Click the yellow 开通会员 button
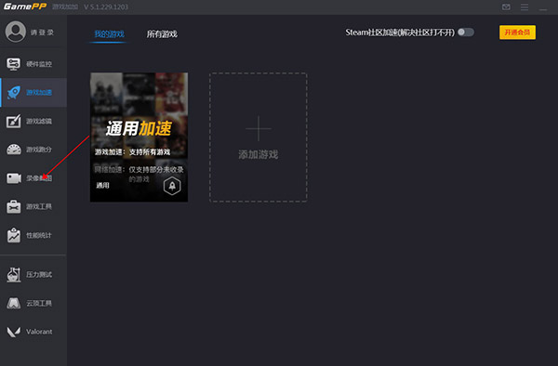The height and width of the screenshot is (366, 558). point(517,33)
